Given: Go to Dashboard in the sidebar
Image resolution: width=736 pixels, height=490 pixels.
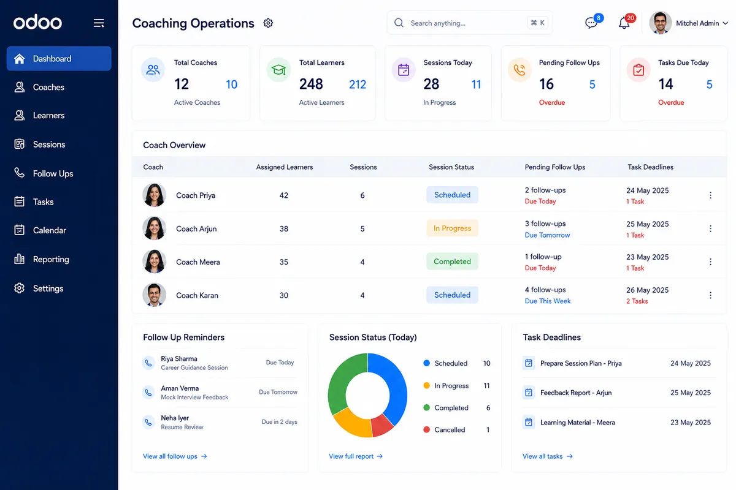Looking at the screenshot, I should pyautogui.click(x=59, y=59).
